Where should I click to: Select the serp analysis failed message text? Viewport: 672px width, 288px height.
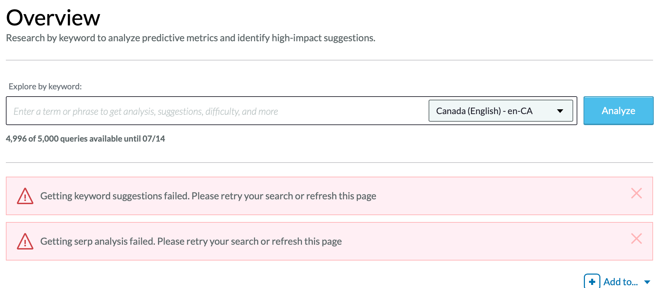coord(191,242)
